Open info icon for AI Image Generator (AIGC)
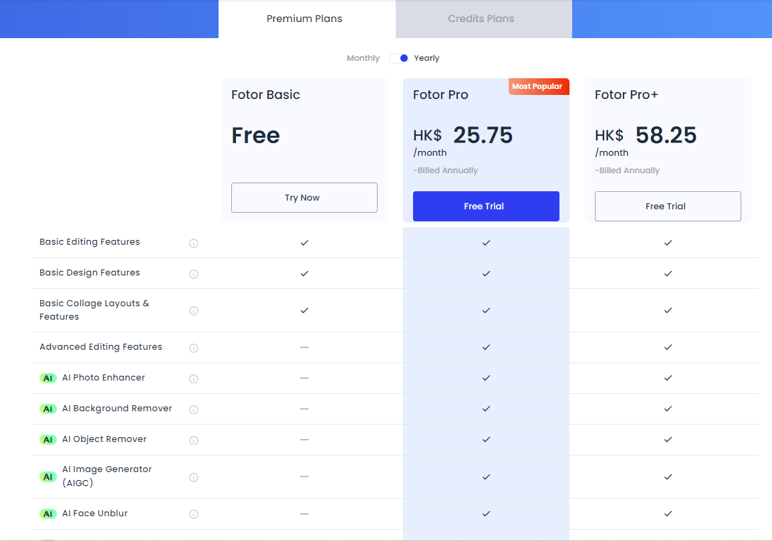Image resolution: width=772 pixels, height=541 pixels. pos(193,477)
